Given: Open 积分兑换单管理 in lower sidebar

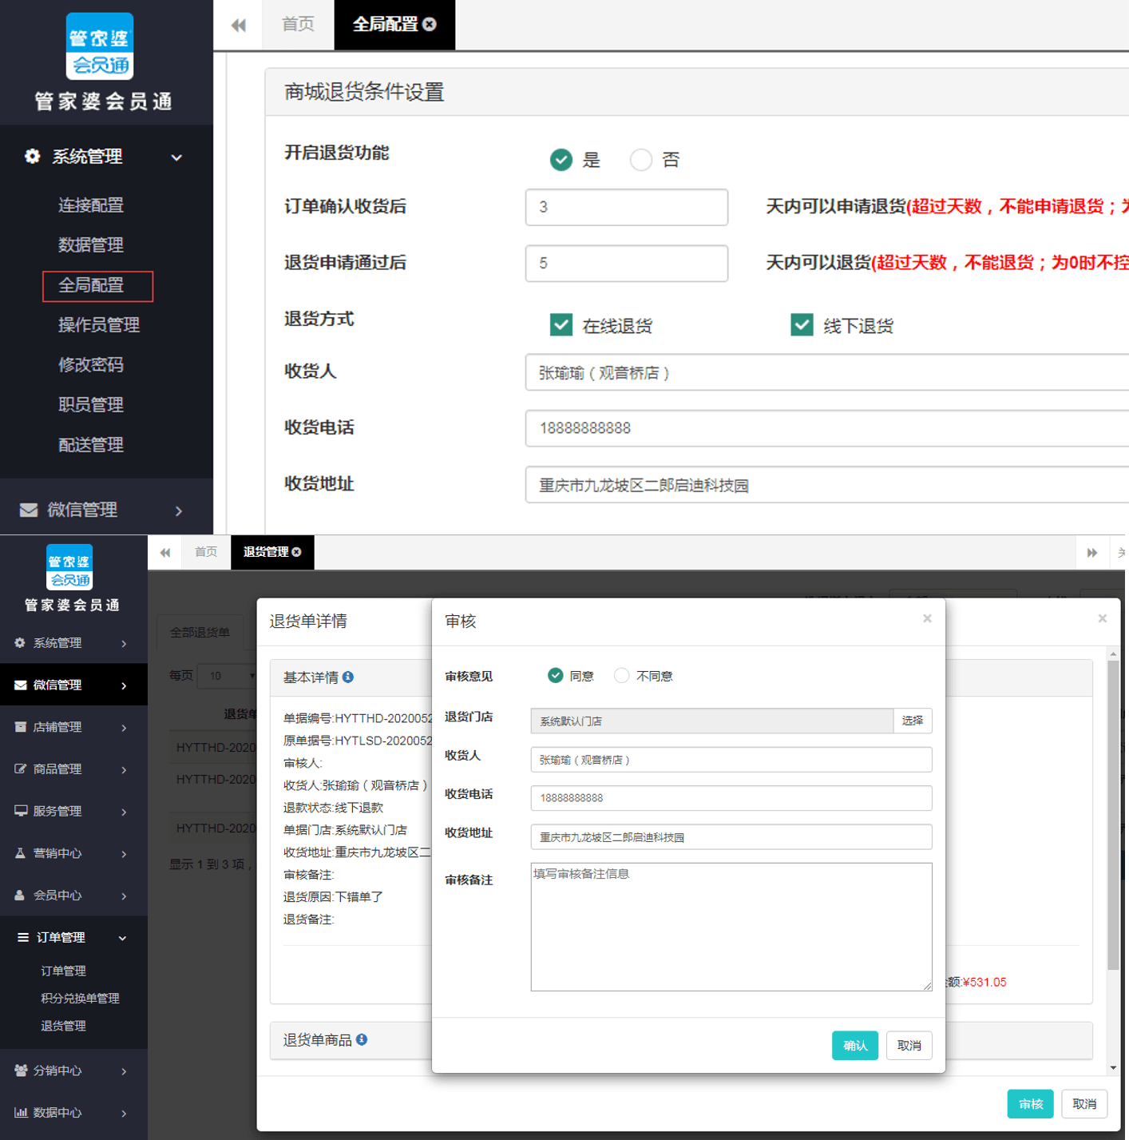Looking at the screenshot, I should coord(80,998).
